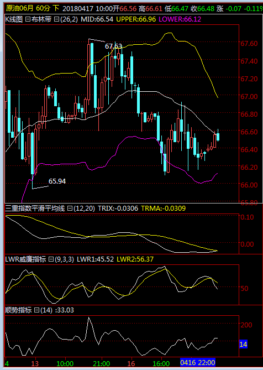The image size is (263, 370).
Task: Click the 67.63 high price annotation
Action: (x=113, y=46)
